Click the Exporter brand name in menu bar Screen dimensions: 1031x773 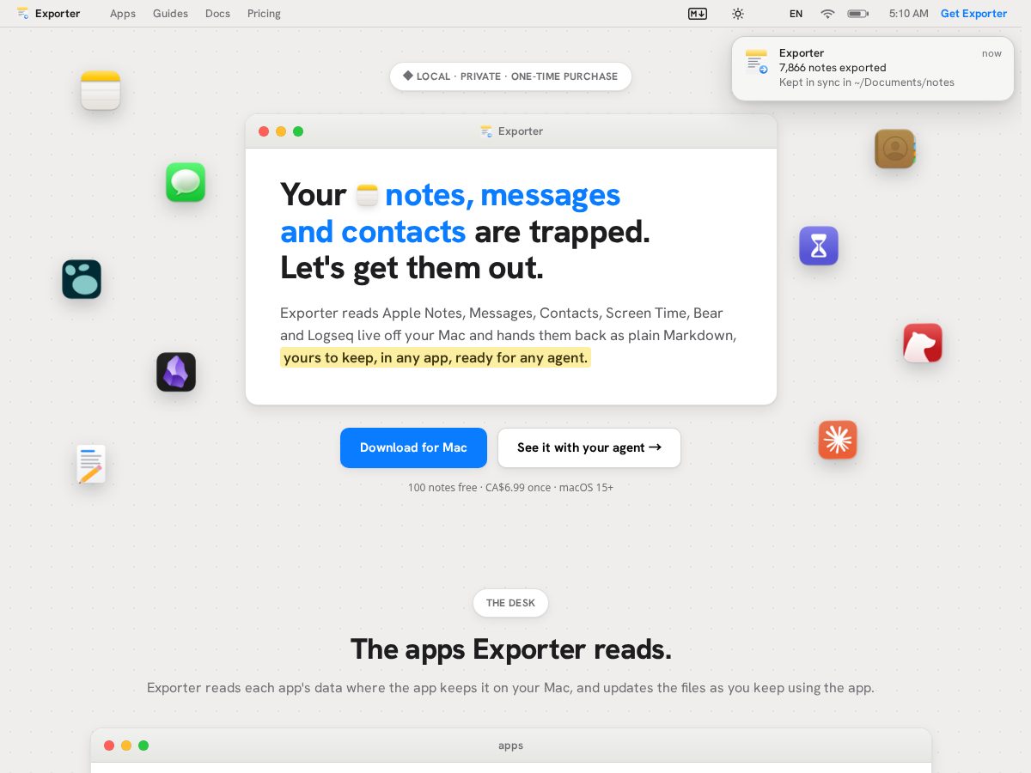coord(58,14)
